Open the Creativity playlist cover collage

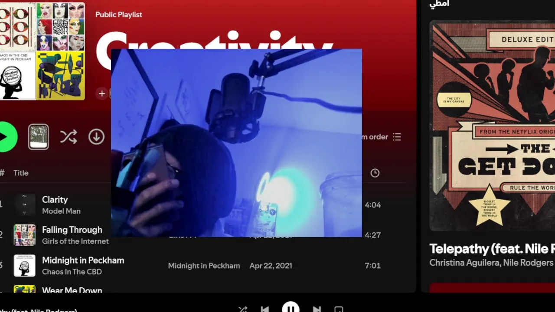tap(42, 51)
